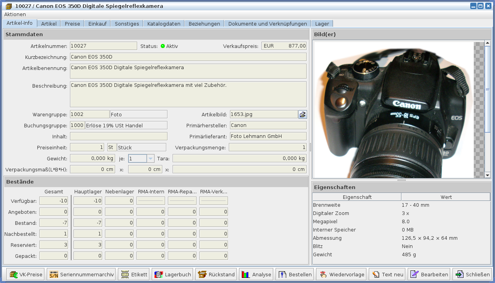
Task: Open VK-Preise from bottom toolbar
Action: point(26,274)
